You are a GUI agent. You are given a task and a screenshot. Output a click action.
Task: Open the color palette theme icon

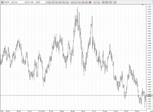(103, 2)
